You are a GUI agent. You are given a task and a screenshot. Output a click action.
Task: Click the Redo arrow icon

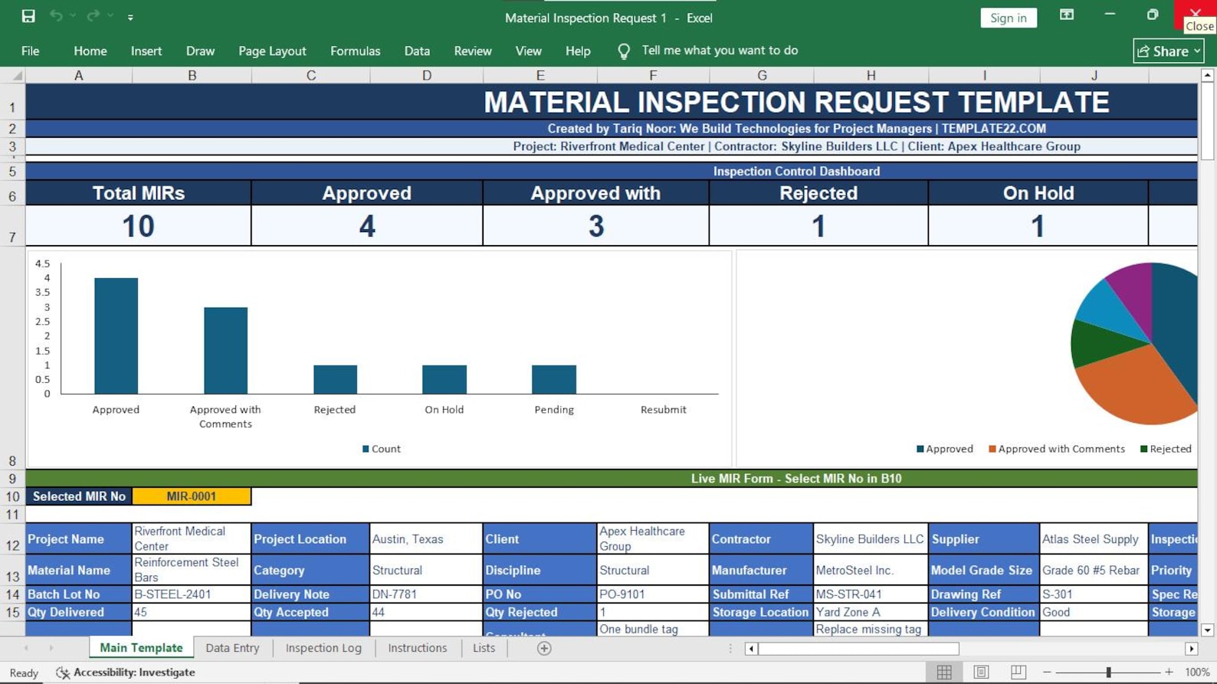point(93,16)
